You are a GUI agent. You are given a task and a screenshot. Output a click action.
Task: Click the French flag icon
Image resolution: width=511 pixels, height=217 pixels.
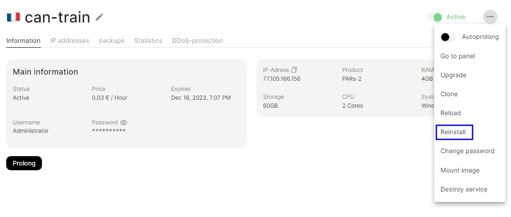13,17
